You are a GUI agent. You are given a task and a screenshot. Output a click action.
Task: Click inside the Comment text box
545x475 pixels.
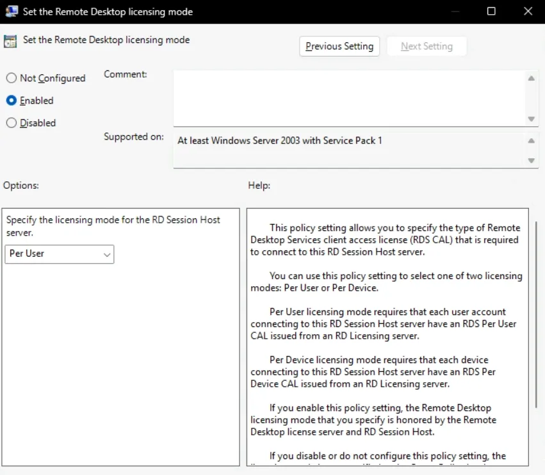coord(349,99)
